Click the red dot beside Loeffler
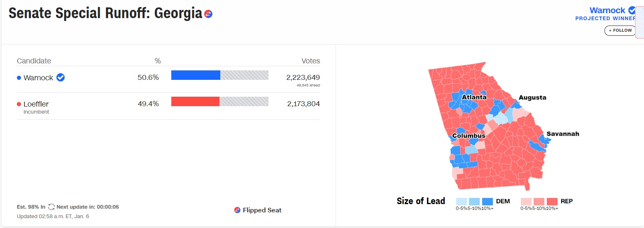The height and width of the screenshot is (228, 644). (19, 104)
